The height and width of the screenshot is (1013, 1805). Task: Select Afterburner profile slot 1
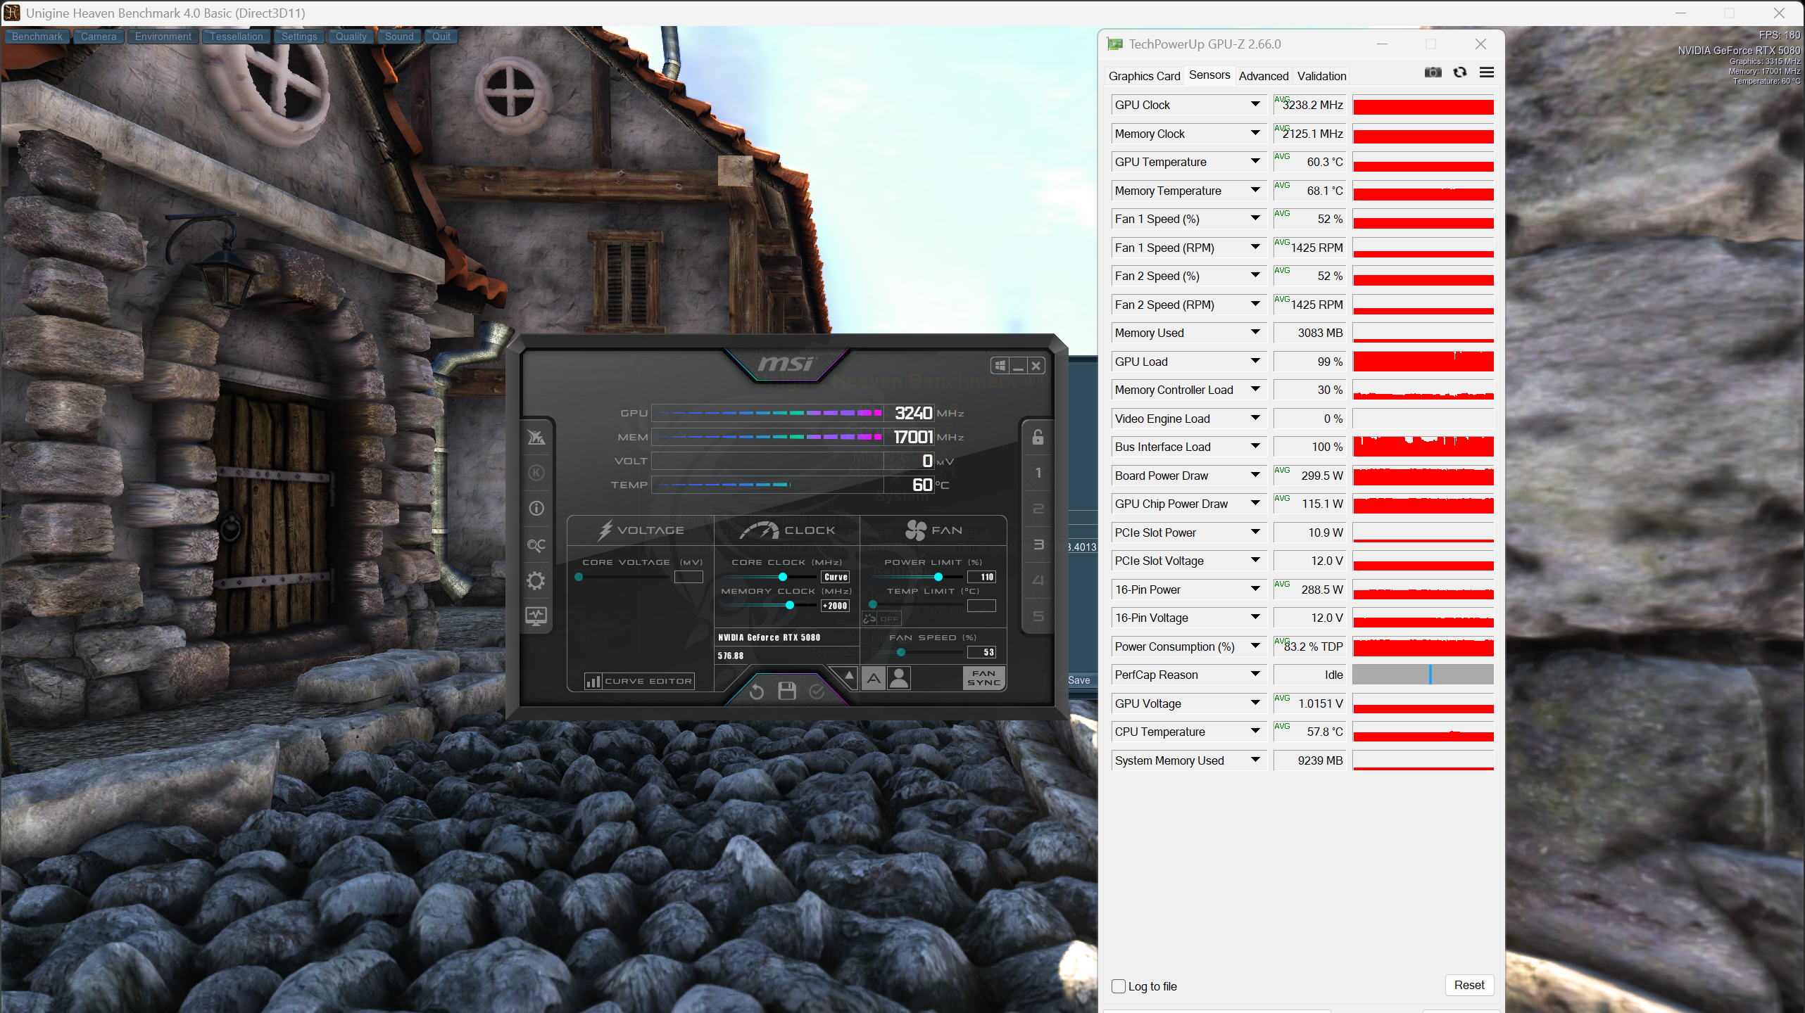[1038, 473]
